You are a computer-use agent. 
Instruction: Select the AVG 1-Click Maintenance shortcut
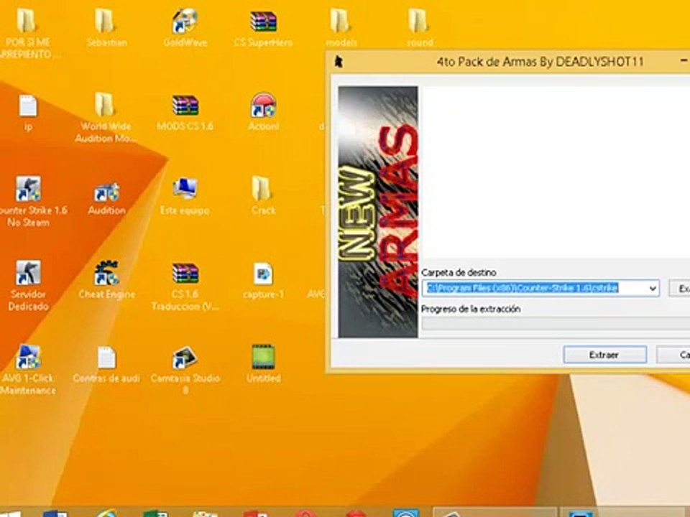tap(28, 369)
